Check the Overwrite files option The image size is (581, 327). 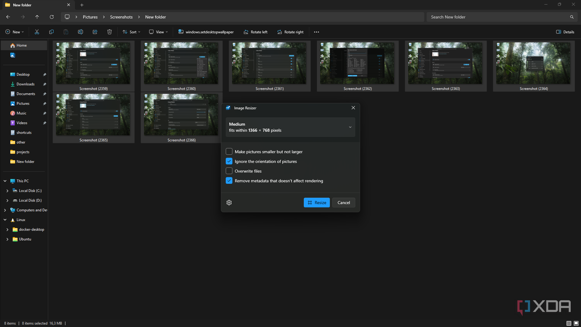[229, 171]
